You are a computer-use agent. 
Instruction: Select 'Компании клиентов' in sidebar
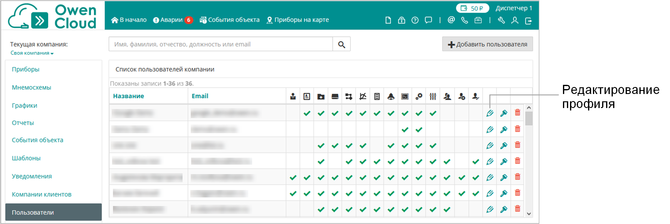click(x=42, y=194)
